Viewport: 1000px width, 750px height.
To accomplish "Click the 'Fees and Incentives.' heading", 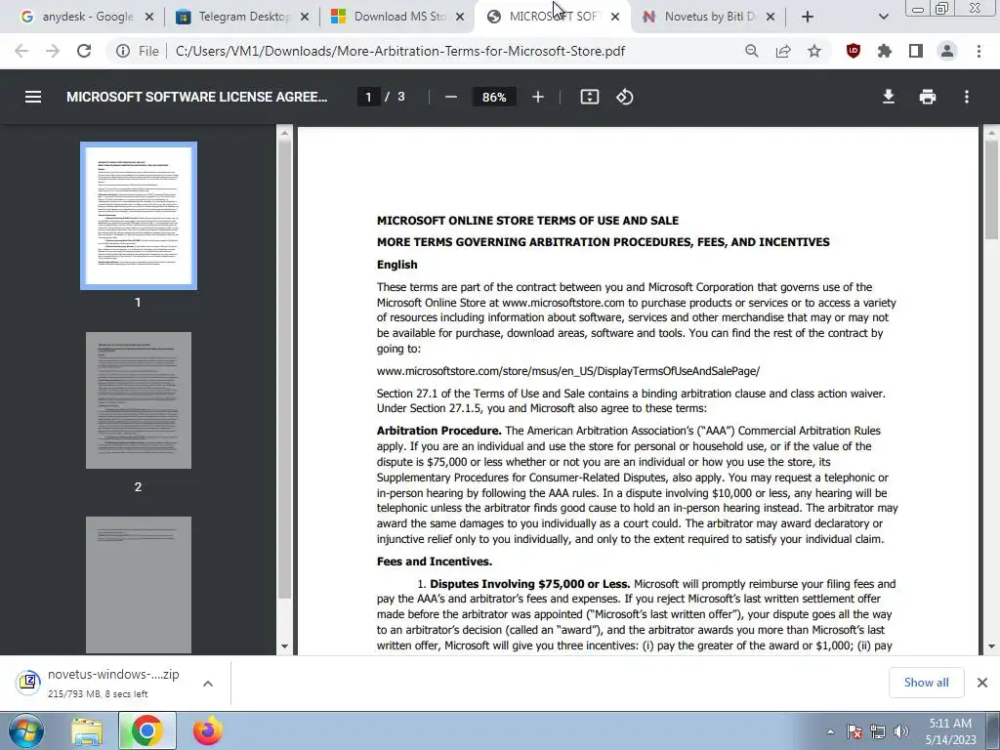I will 435,562.
